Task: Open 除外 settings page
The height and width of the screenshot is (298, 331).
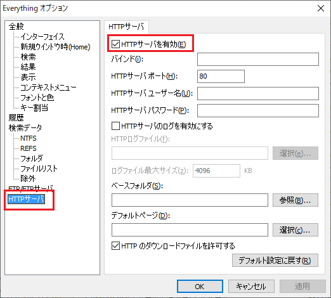Action: pos(28,179)
